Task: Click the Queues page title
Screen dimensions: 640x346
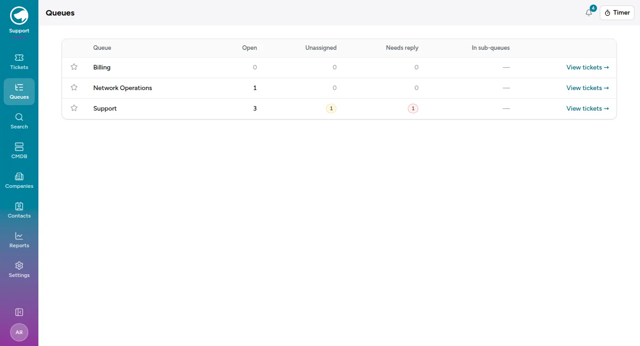Action: (60, 13)
